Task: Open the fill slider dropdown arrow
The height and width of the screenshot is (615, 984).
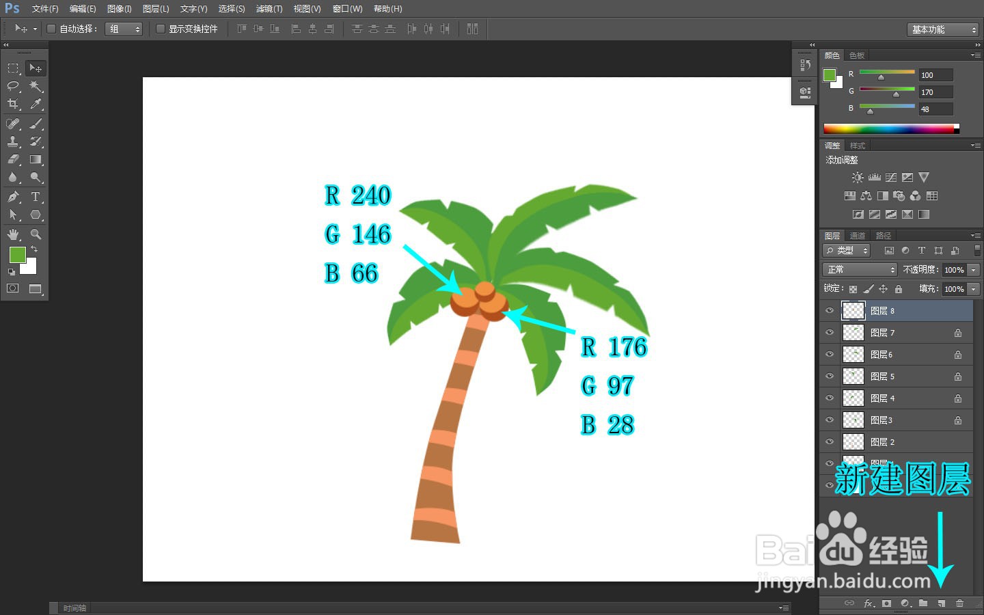Action: (974, 289)
